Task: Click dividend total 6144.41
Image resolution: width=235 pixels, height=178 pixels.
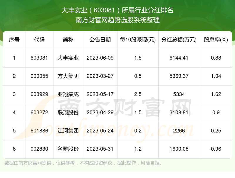Action: (179, 58)
